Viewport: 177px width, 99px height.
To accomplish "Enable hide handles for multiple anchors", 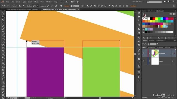I will [x=38, y=6].
